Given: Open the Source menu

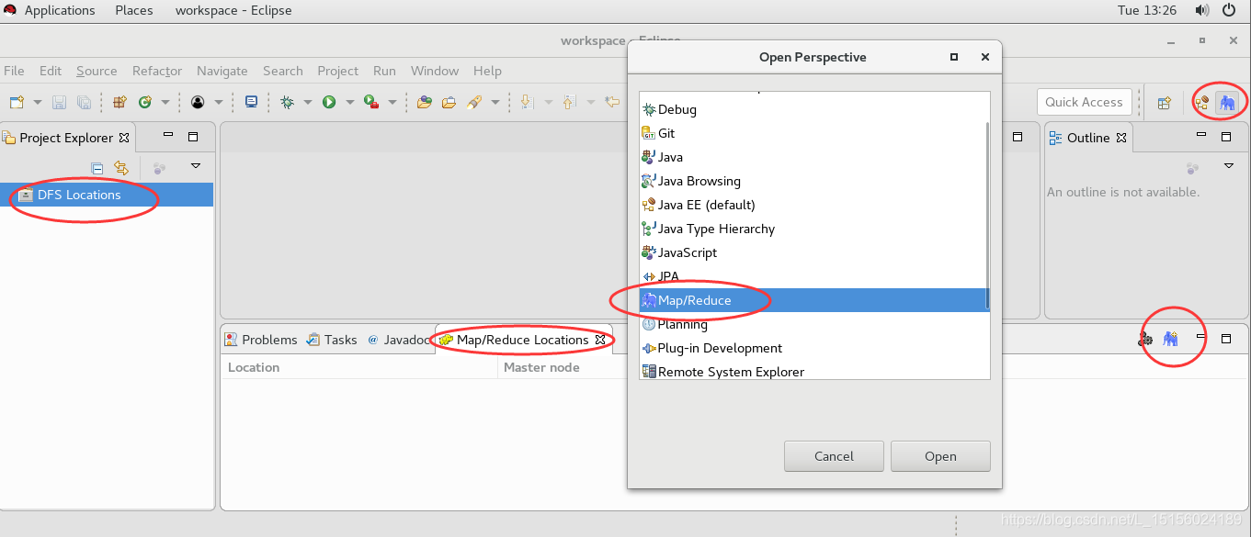Looking at the screenshot, I should click(x=97, y=71).
